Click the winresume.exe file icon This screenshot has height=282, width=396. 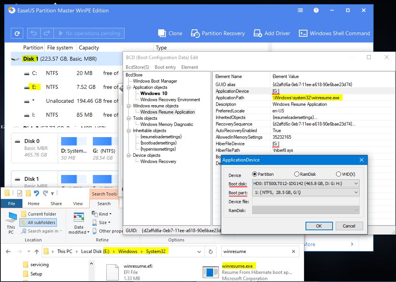point(210,272)
